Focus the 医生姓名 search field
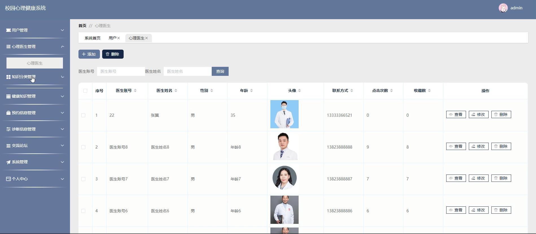 coord(188,71)
